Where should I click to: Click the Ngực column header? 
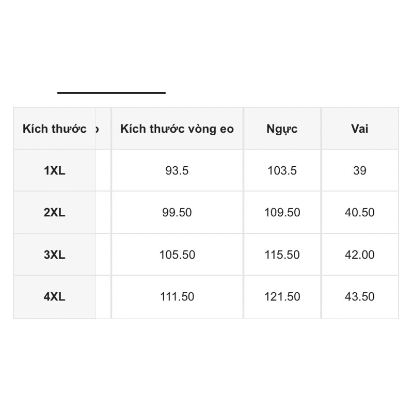click(x=282, y=129)
